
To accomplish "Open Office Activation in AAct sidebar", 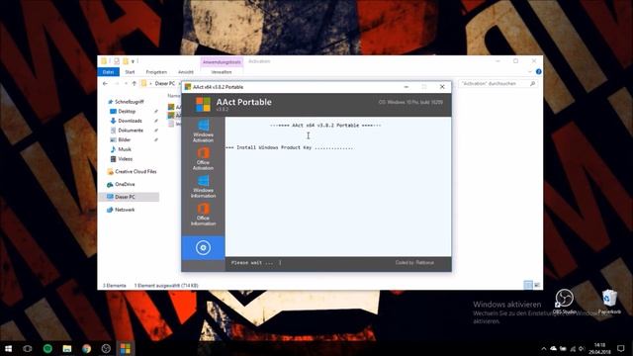I will (203, 158).
